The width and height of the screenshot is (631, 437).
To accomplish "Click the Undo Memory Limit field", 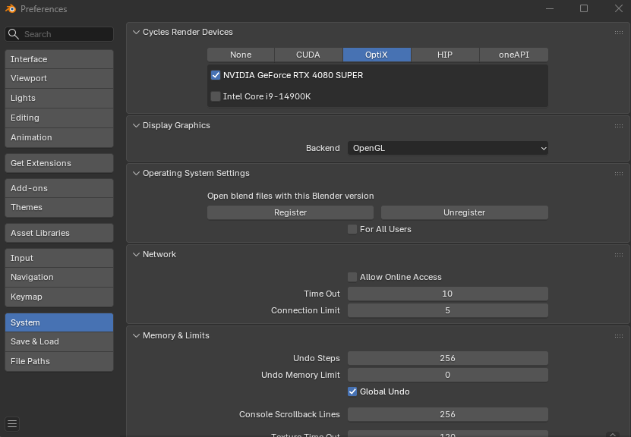I will click(x=447, y=375).
